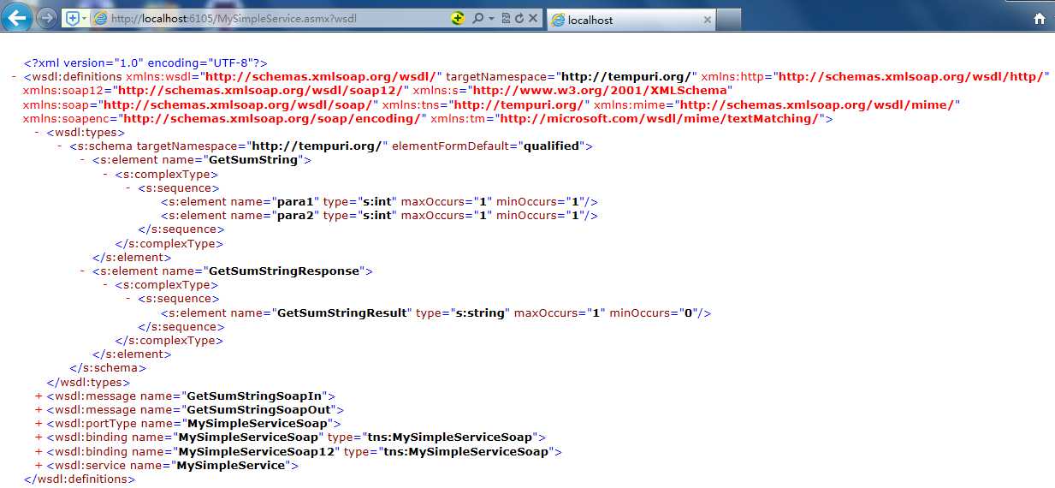
Task: Collapse the GetSumStringResponse element node
Action: (83, 271)
